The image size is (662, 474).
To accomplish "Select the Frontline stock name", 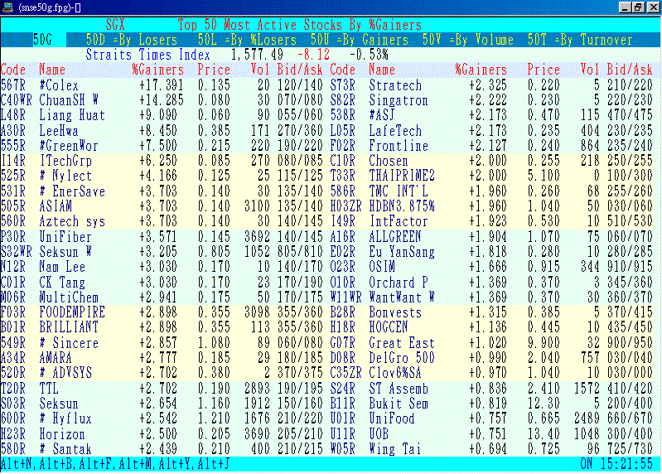I will tap(399, 146).
